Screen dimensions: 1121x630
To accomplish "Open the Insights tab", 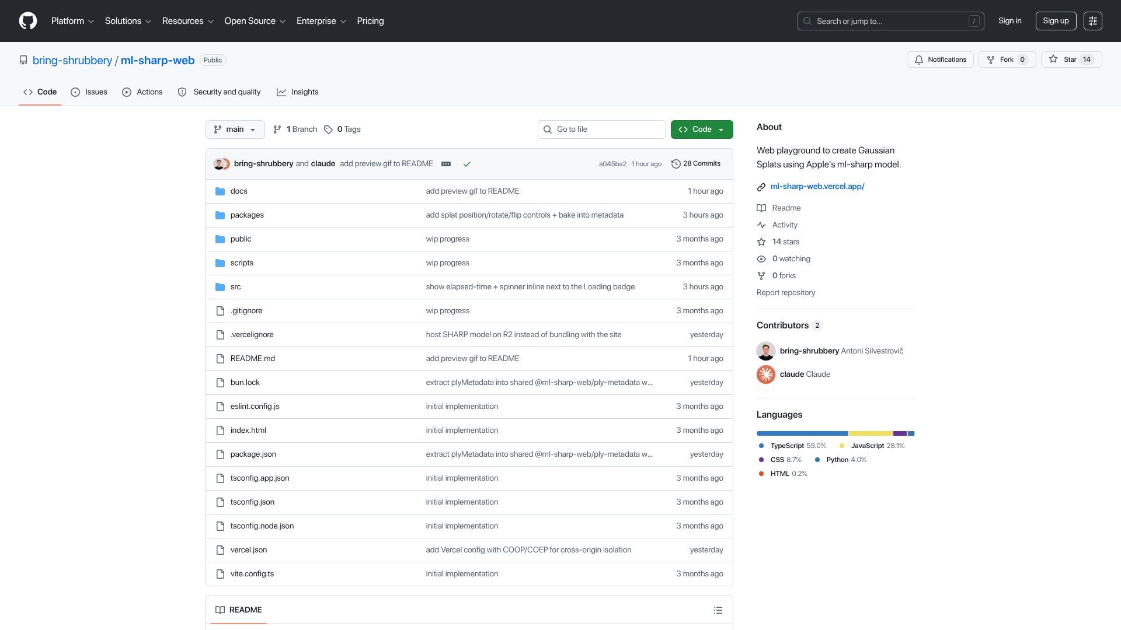I will coord(297,92).
